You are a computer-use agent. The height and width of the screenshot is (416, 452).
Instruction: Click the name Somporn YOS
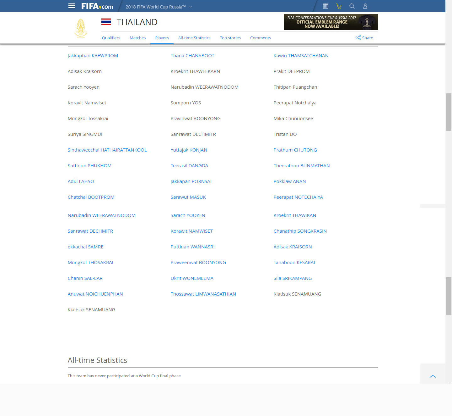point(186,103)
